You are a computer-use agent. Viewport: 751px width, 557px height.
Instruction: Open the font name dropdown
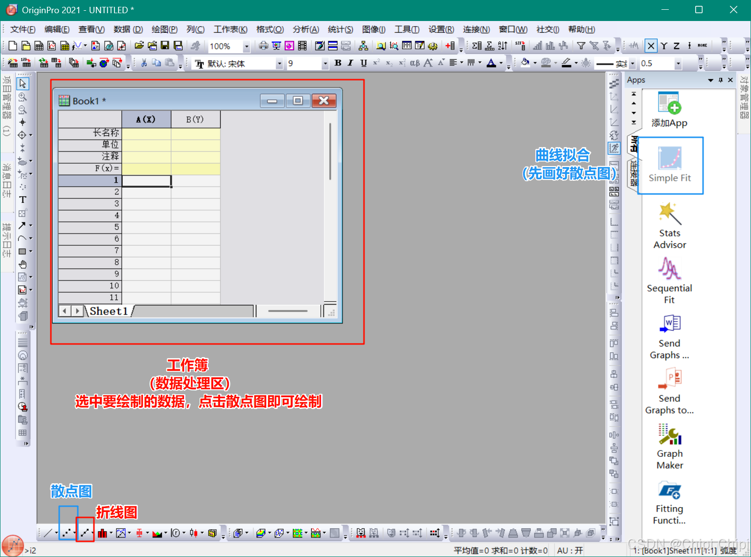[x=279, y=64]
